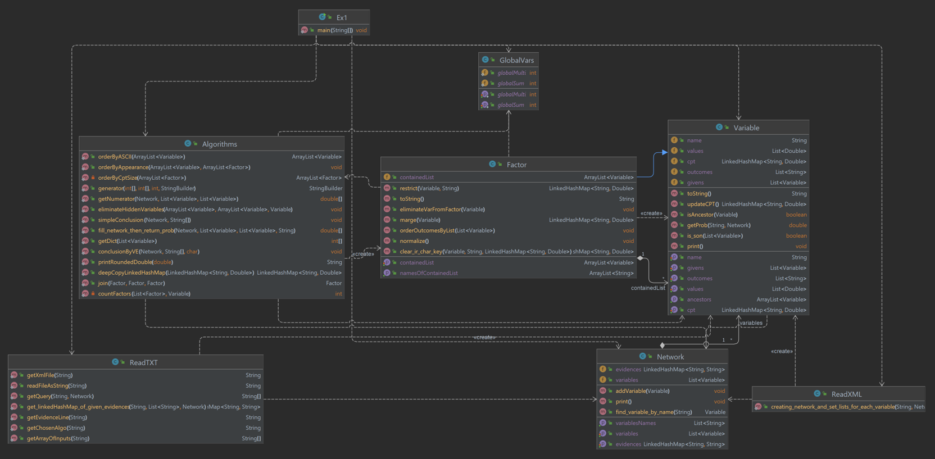This screenshot has height=459, width=935.
Task: Click field icon beside Variable's outcomes List<String> field
Action: coord(674,172)
